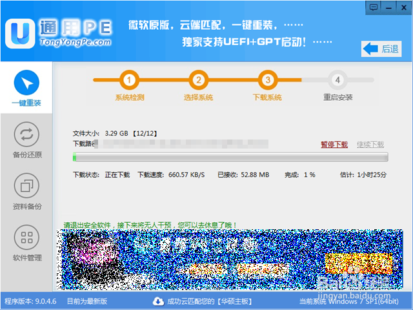Open the 备份还原 backup restore icon
This screenshot has height=310, width=413.
pyautogui.click(x=26, y=134)
